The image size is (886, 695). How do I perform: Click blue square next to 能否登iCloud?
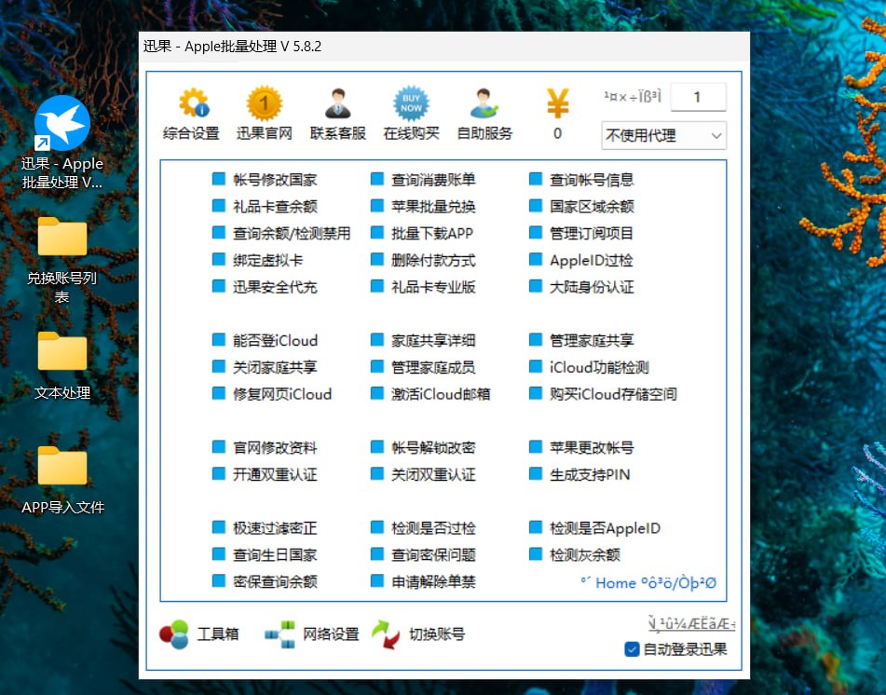click(x=219, y=340)
